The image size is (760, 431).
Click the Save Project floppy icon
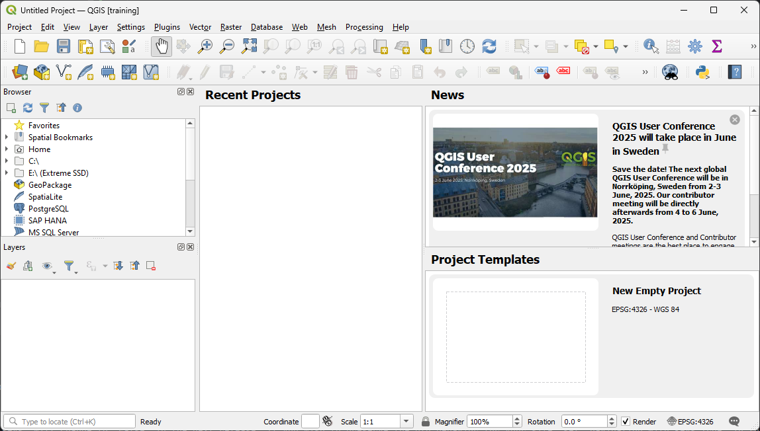pyautogui.click(x=63, y=46)
